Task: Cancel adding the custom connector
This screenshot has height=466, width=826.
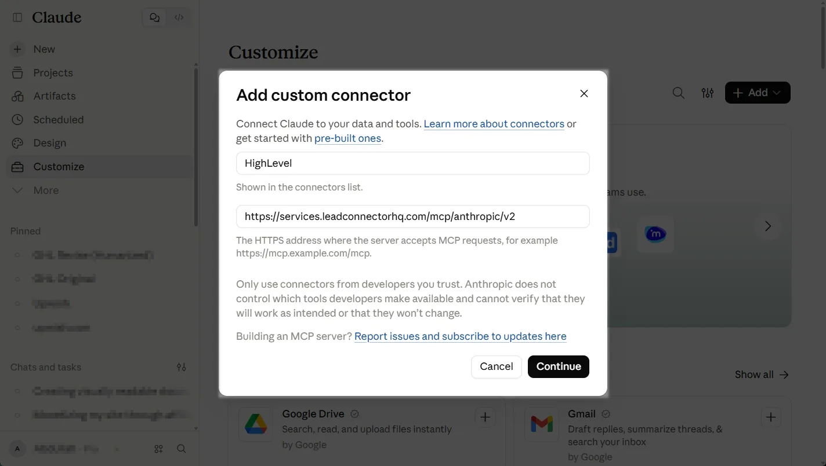Action: (x=497, y=366)
